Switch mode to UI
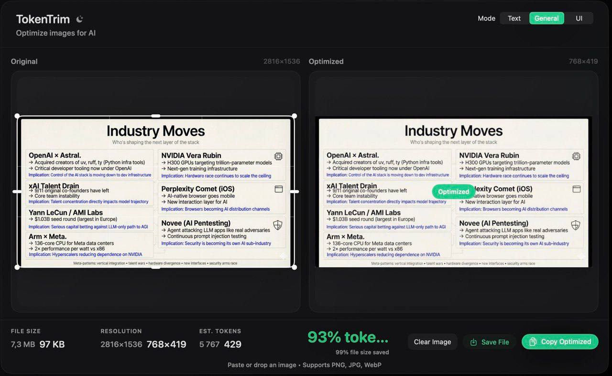The width and height of the screenshot is (612, 376). (579, 18)
